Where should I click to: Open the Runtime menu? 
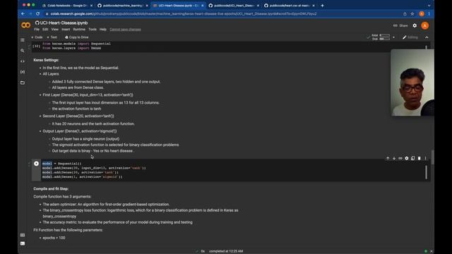[x=79, y=30]
